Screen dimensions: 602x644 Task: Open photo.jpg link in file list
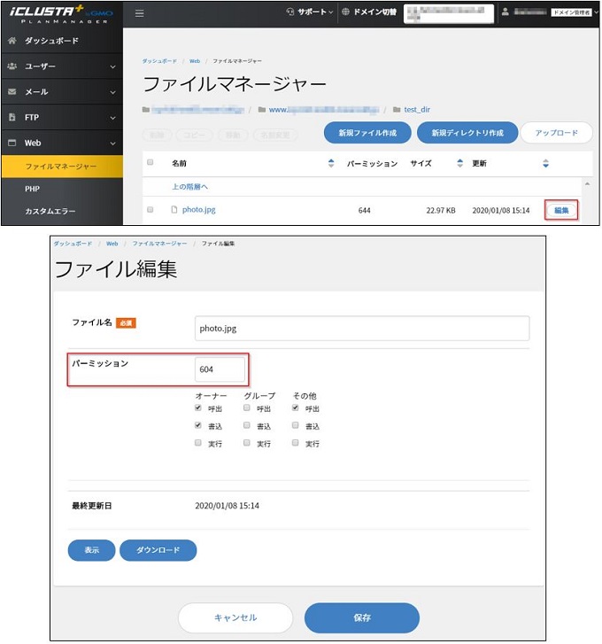(198, 209)
